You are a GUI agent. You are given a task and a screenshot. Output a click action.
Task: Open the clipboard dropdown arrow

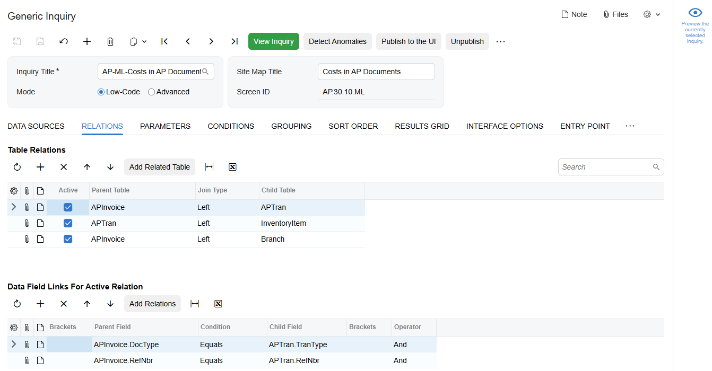click(144, 41)
